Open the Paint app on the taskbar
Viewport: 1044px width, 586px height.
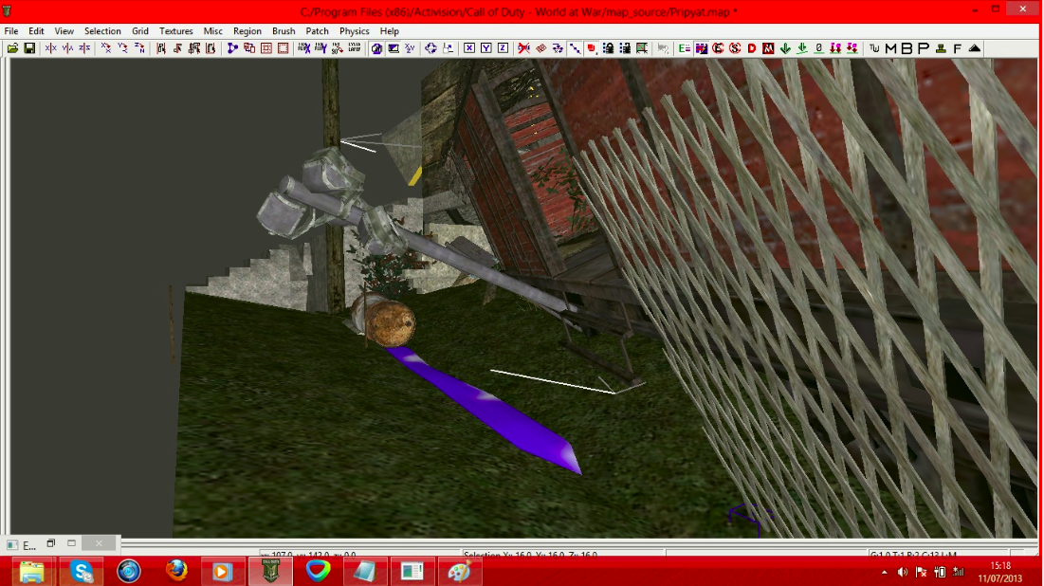pyautogui.click(x=459, y=572)
